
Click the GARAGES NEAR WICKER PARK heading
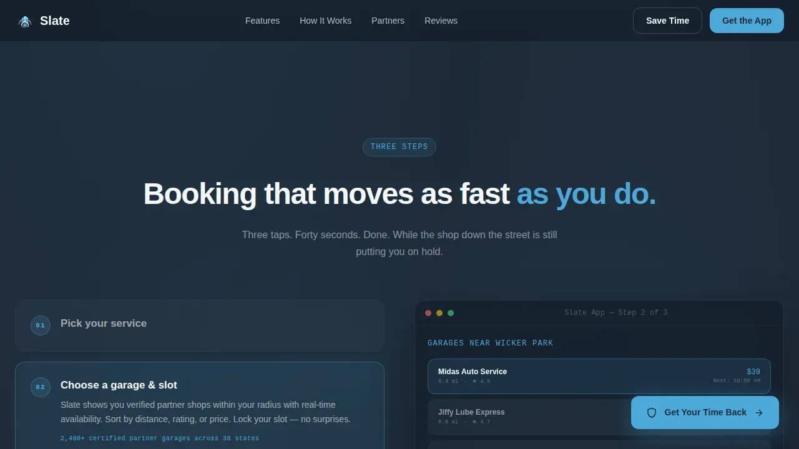click(x=490, y=343)
